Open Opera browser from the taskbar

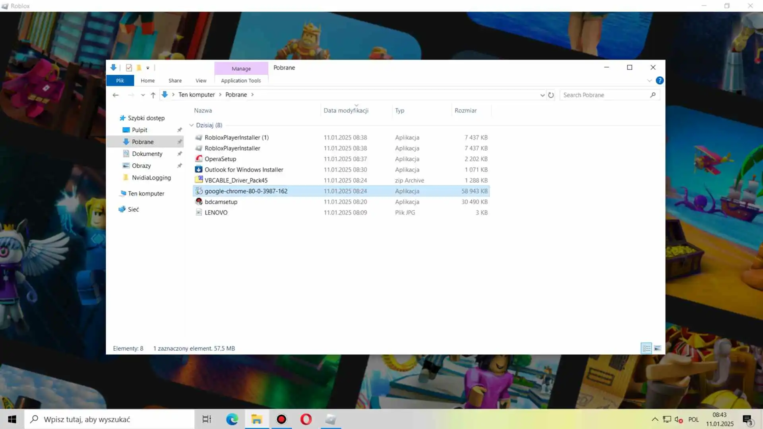coord(306,419)
